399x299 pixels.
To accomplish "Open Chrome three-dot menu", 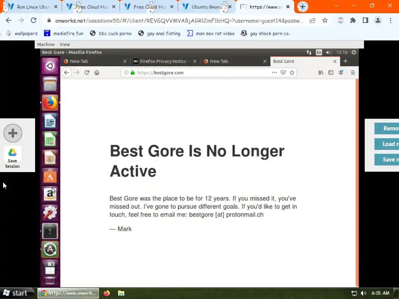I will (390, 20).
